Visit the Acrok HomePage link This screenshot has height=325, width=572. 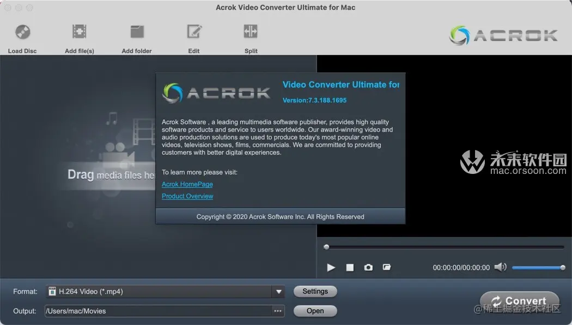(x=187, y=184)
